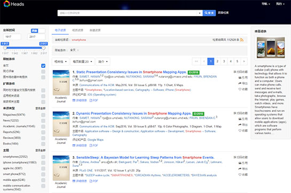
Task: Focus the main search input field
Action: (x=127, y=13)
